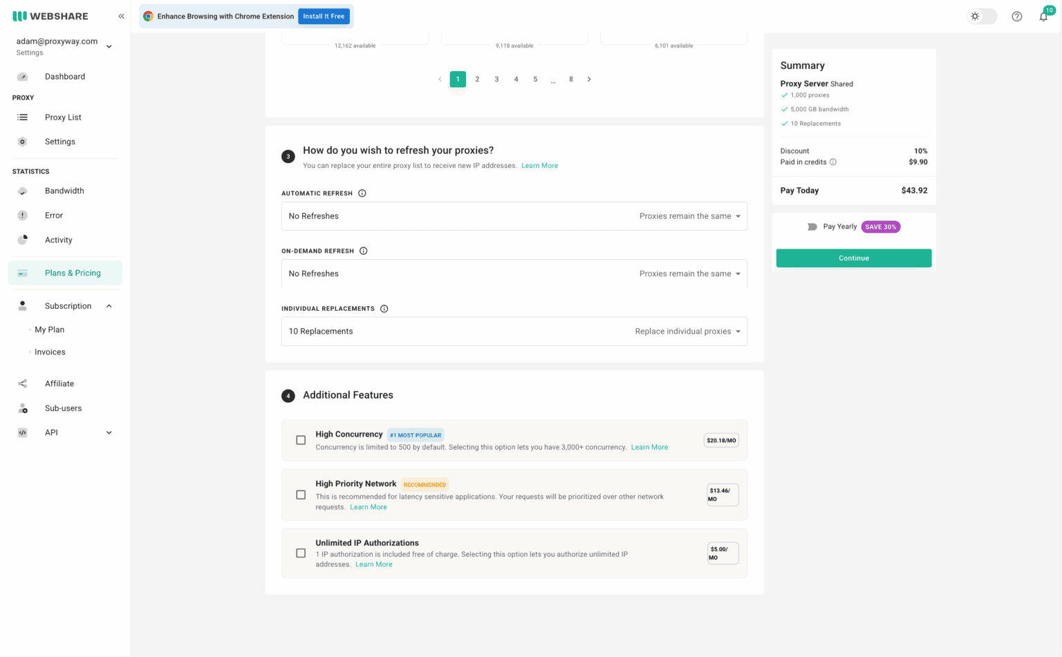
Task: Open the Proxy List section
Action: (62, 117)
